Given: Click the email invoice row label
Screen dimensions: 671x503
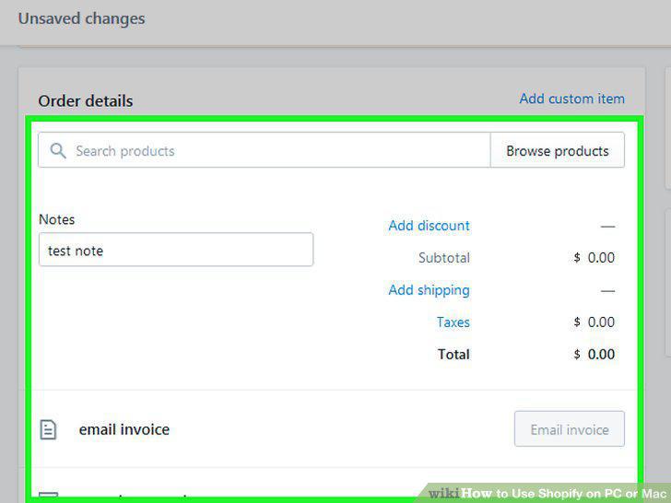Looking at the screenshot, I should (124, 429).
